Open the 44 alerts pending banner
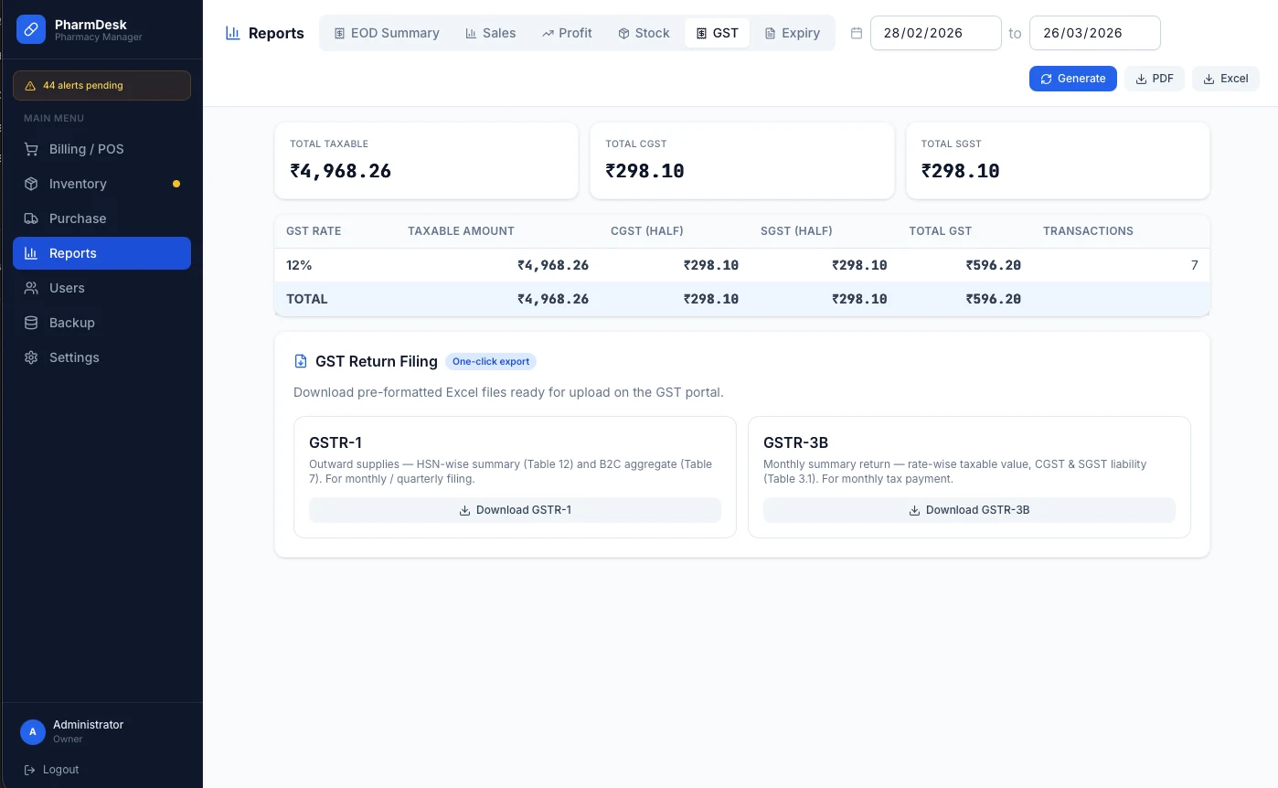The image size is (1278, 788). [x=101, y=86]
